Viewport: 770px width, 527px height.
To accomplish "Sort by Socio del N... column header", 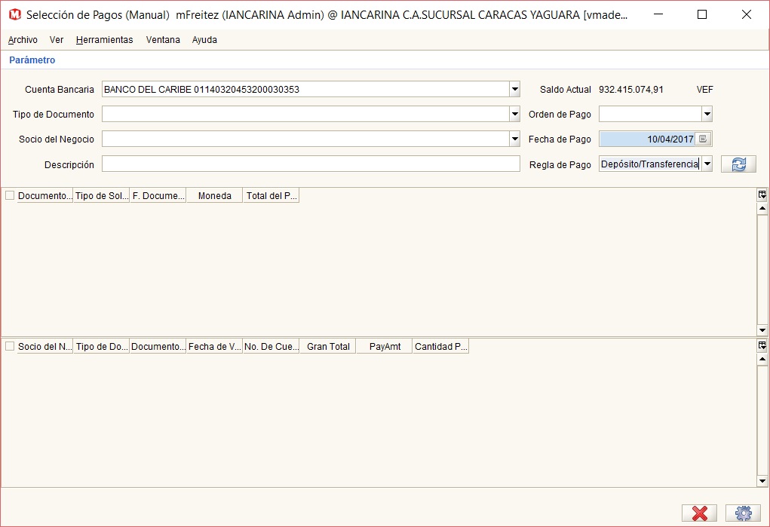I will pyautogui.click(x=45, y=346).
